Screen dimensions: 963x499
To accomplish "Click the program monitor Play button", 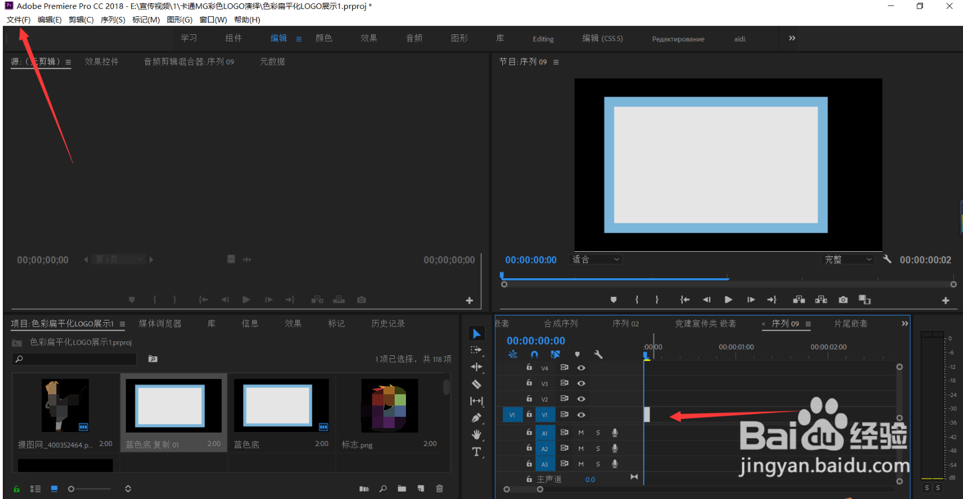I will [x=728, y=300].
